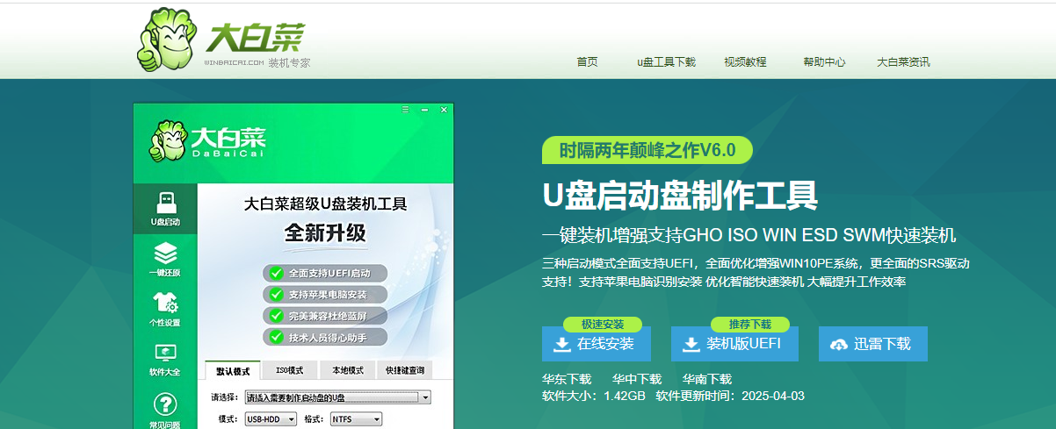Viewport: 1056px width, 429px height.
Task: Click the 大白菜超级U盘装机工具 title text
Action: 325,204
